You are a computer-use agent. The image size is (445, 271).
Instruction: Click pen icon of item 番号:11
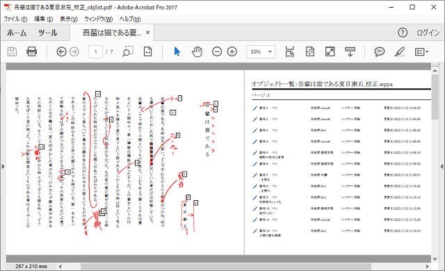coord(254,220)
